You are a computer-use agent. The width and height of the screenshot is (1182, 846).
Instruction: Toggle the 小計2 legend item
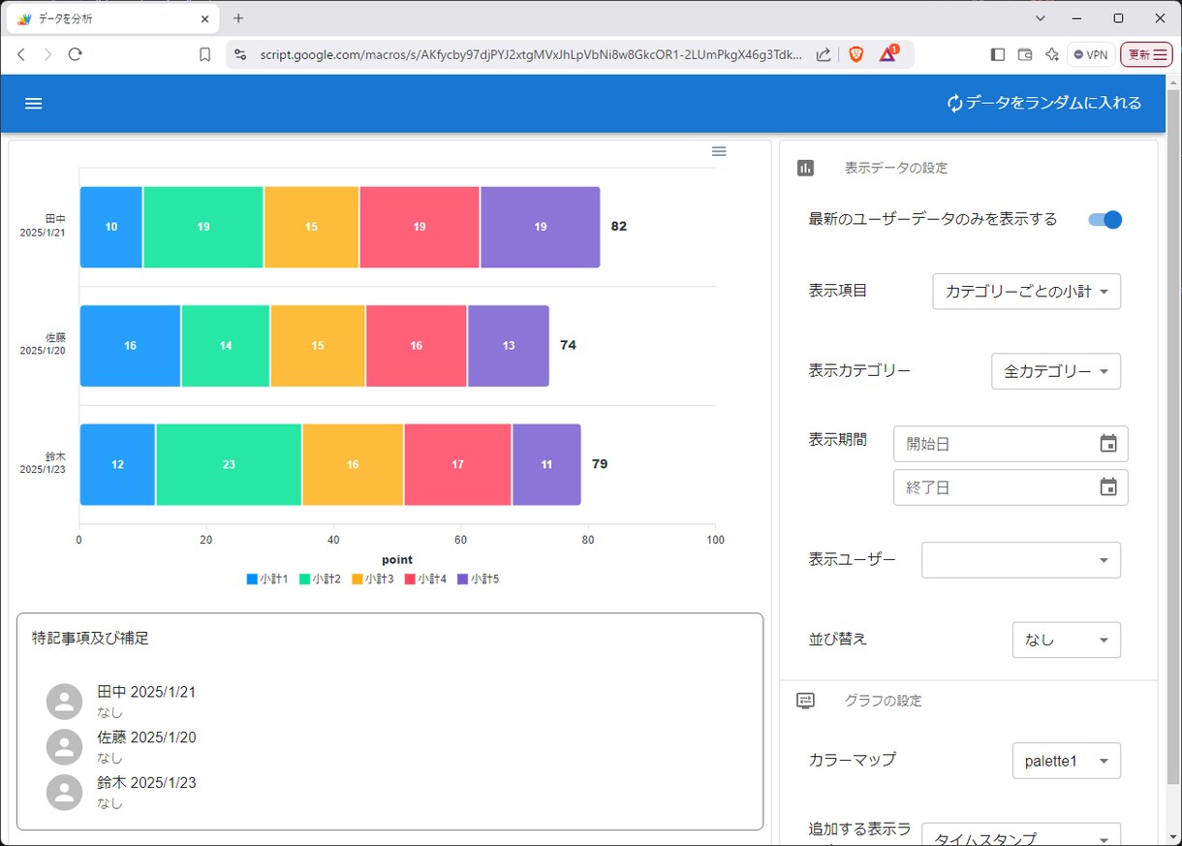click(x=321, y=579)
